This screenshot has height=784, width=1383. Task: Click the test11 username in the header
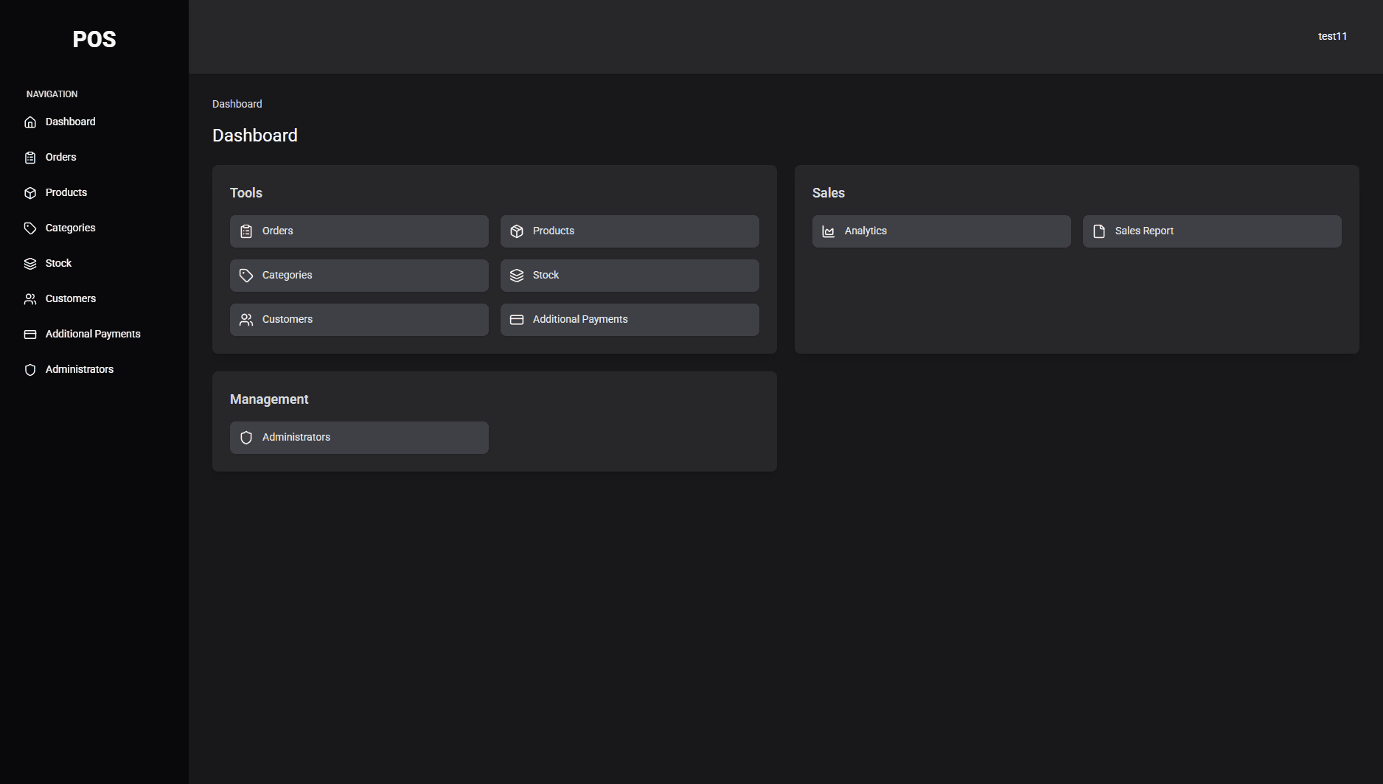(1331, 35)
